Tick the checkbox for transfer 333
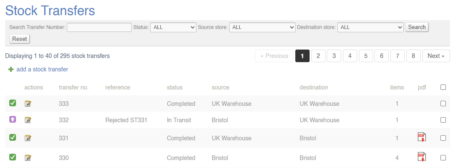This screenshot has width=456, height=168. coord(443,104)
